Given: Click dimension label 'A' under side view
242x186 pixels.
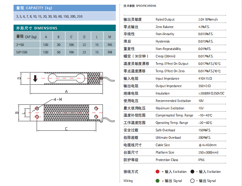Looking at the screenshot, I should click(x=66, y=91).
